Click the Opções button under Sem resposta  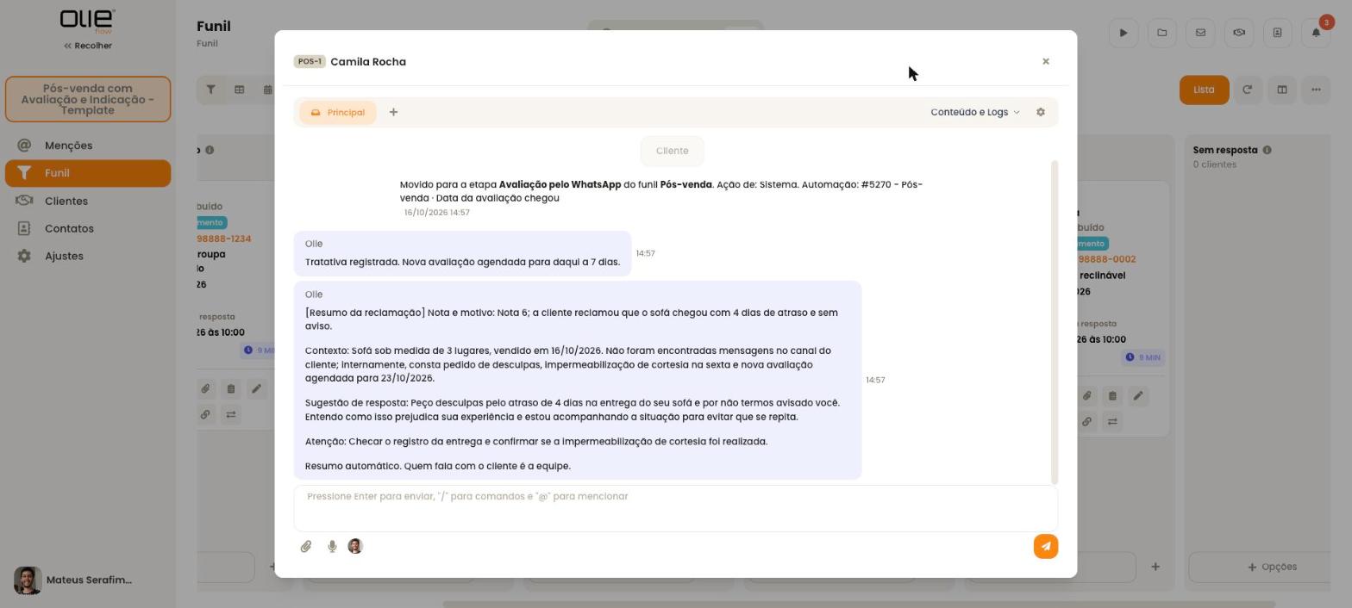1272,567
